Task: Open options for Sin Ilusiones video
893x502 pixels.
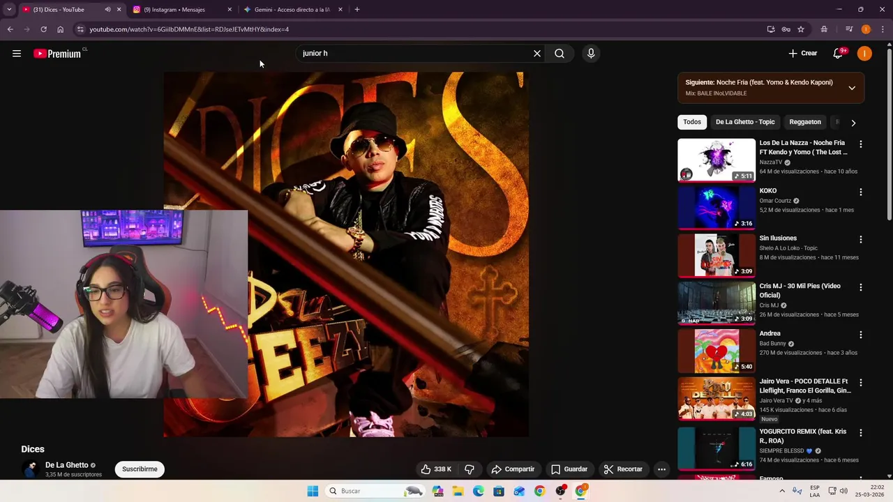Action: click(861, 239)
